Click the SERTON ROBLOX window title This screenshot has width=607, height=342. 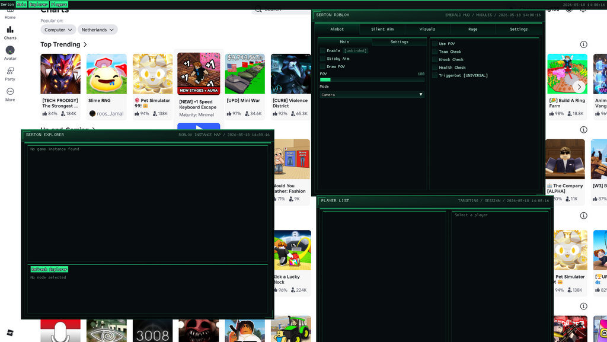[333, 15]
